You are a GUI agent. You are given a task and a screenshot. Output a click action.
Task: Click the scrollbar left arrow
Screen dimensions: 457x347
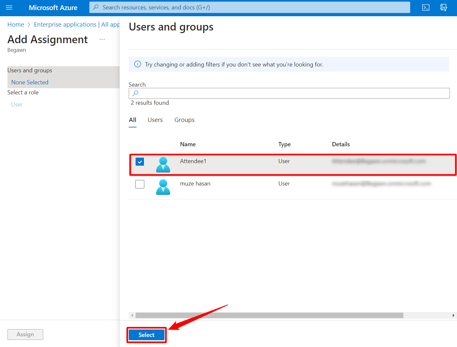(132, 316)
